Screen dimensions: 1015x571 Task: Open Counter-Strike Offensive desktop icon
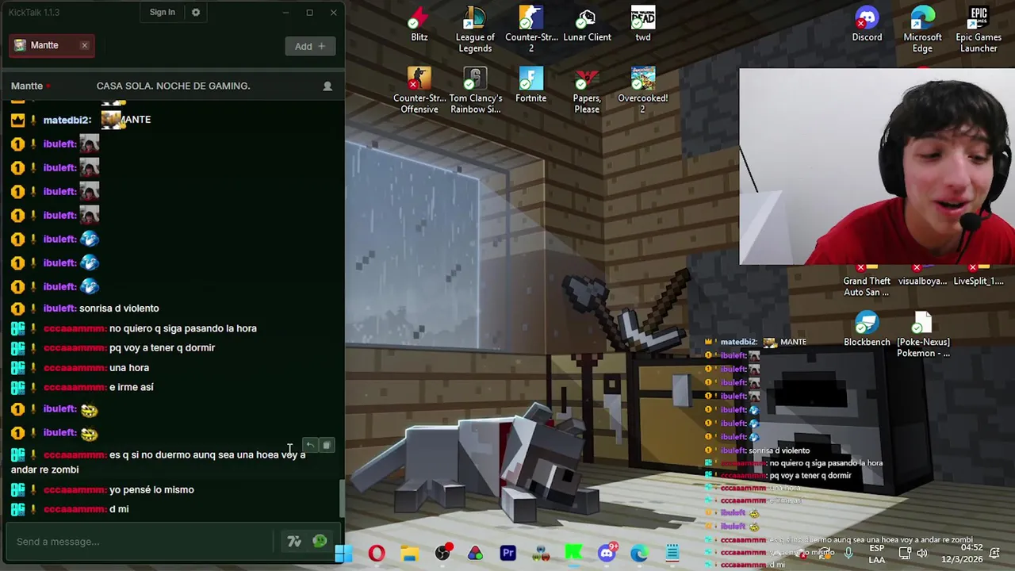pos(419,90)
